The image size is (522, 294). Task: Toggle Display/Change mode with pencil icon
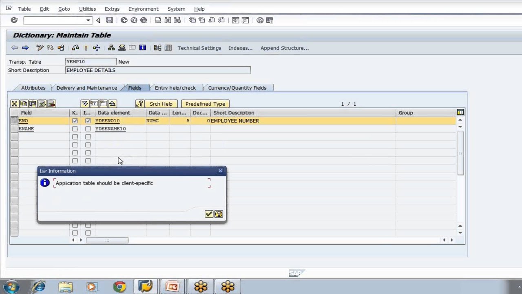[40, 48]
